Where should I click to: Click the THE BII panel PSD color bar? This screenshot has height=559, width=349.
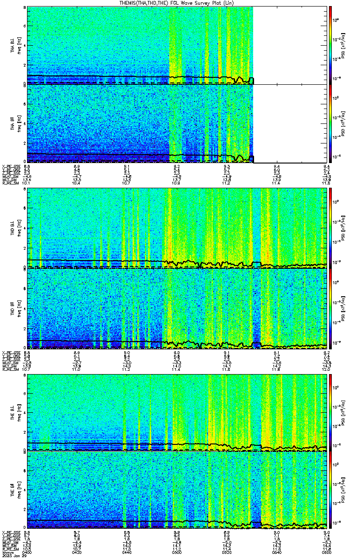[x=330, y=491]
